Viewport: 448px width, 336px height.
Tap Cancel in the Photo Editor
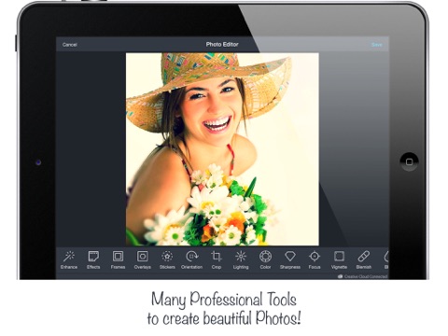(69, 45)
